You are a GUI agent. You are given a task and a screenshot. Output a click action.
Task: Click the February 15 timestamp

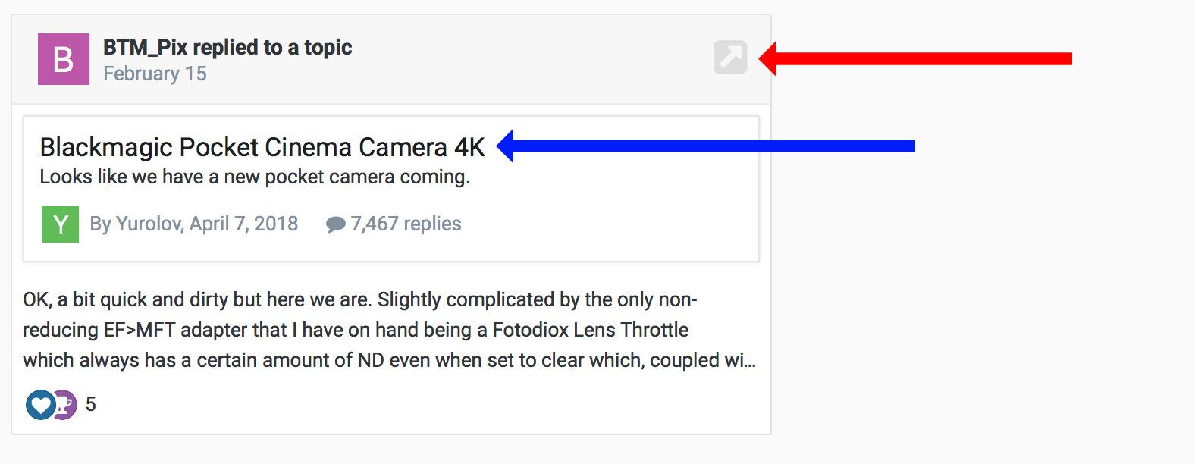pyautogui.click(x=155, y=74)
